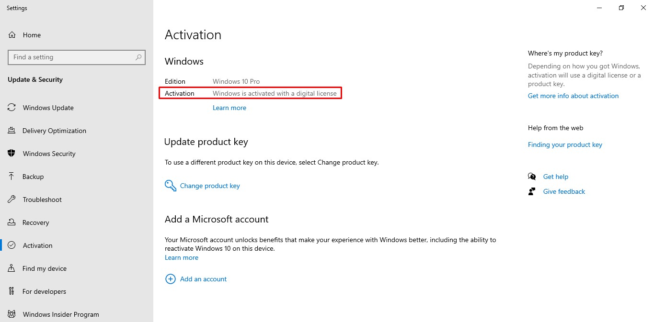Click the Finding your product key link
Screen dimensions: 654x322
(565, 144)
